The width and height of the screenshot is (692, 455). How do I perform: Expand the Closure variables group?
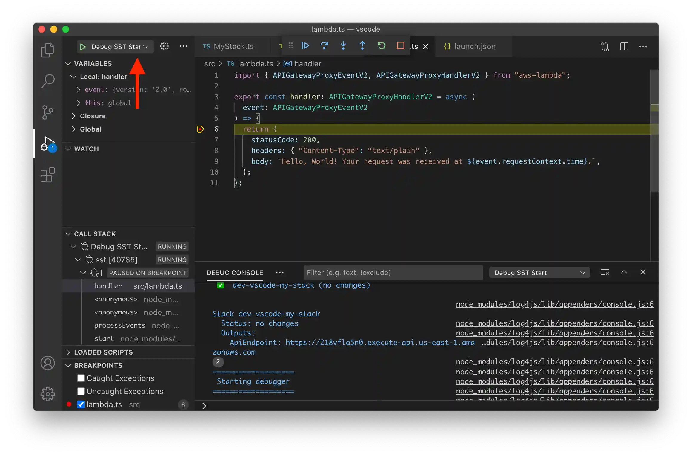74,116
